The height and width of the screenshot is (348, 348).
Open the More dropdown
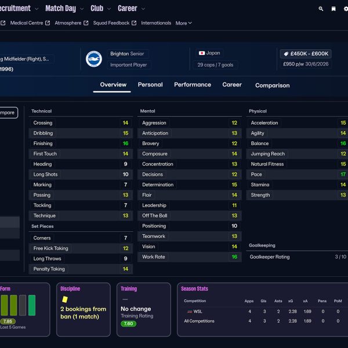183,23
